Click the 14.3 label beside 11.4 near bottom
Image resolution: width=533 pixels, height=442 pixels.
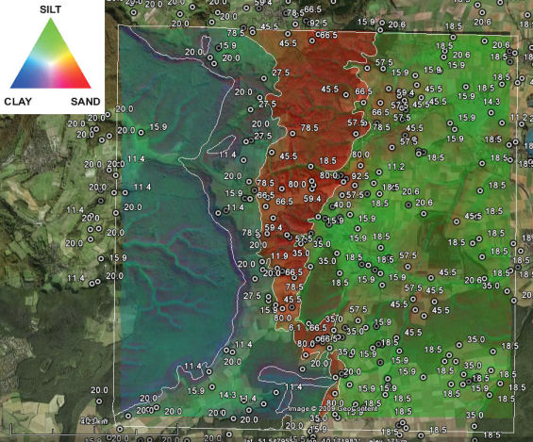coord(227,395)
